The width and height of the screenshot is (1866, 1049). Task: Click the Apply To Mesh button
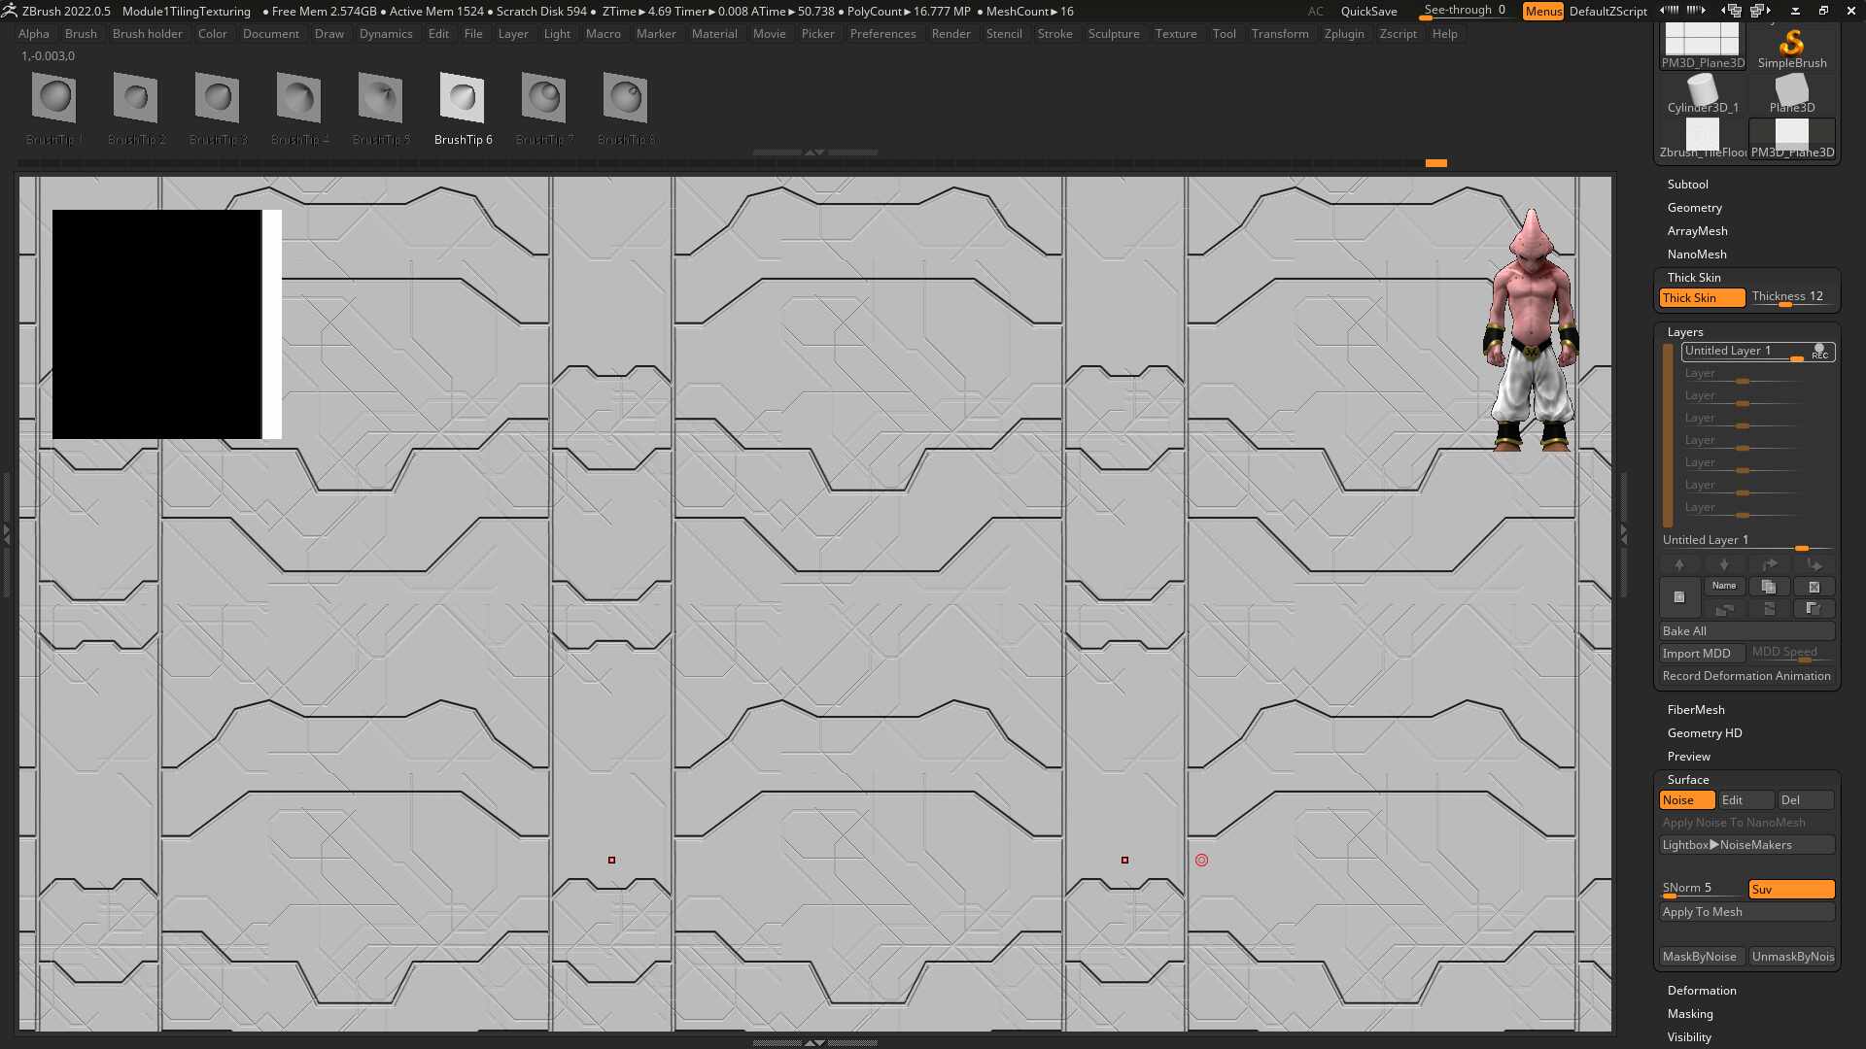(1746, 912)
